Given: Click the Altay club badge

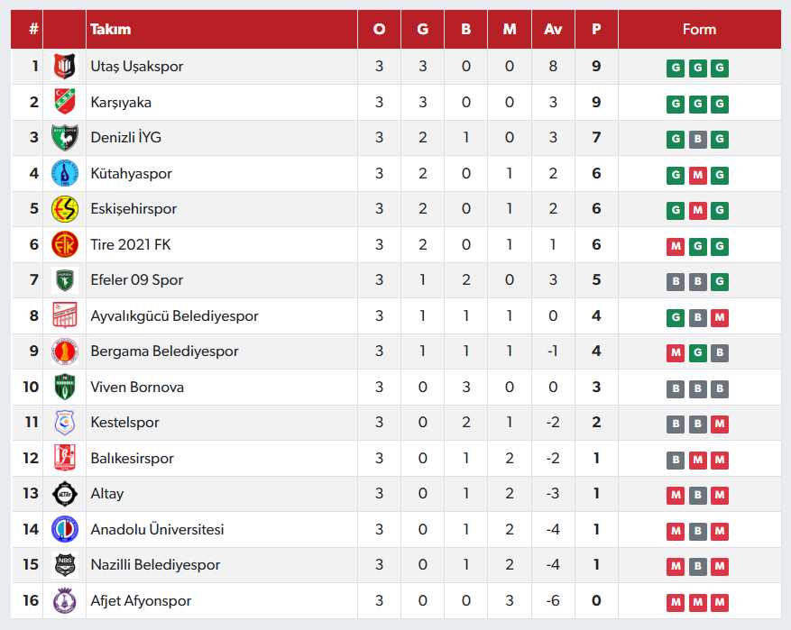Looking at the screenshot, I should coord(64,494).
